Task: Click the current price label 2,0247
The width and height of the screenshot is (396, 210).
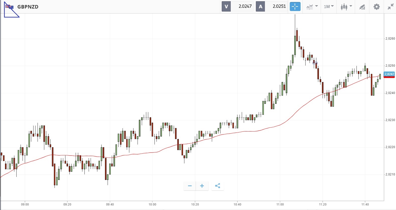Action: (389, 74)
